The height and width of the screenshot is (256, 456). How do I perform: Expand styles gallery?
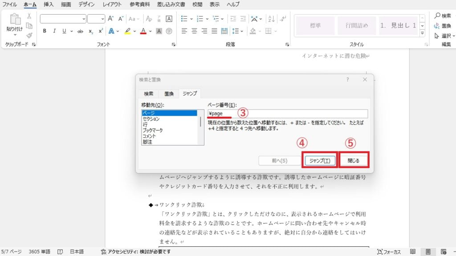tap(422, 33)
